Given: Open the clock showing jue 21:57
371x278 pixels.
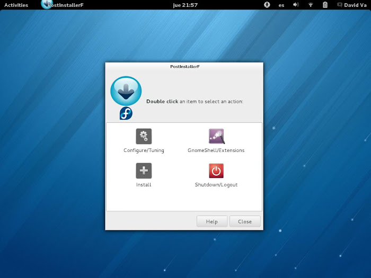Looking at the screenshot, I should (x=185, y=5).
